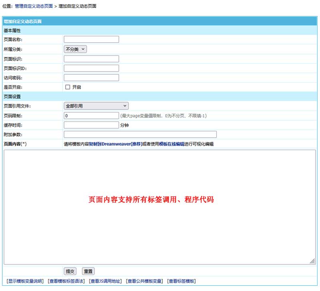
Task: Open the 所属分类 dropdown
Action: pyautogui.click(x=75, y=49)
